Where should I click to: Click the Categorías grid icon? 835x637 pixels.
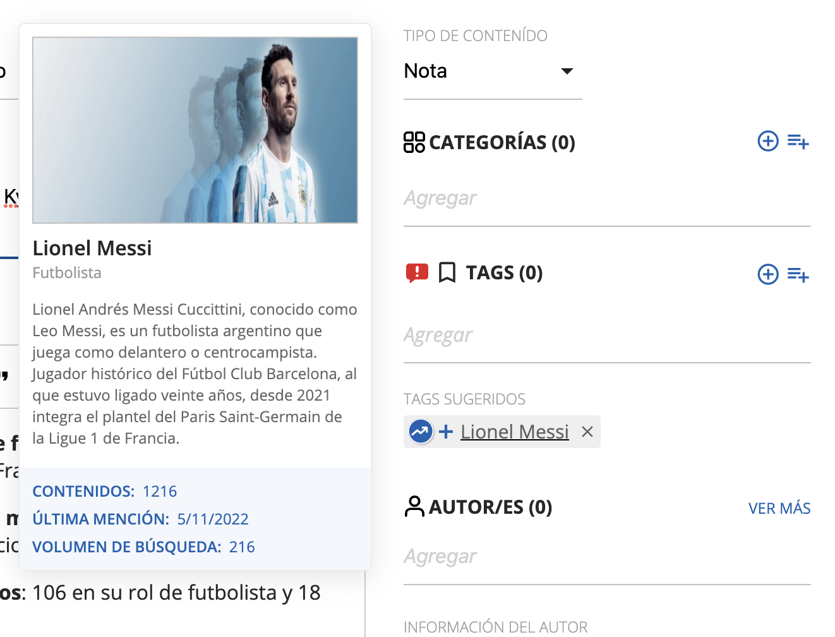pyautogui.click(x=414, y=142)
